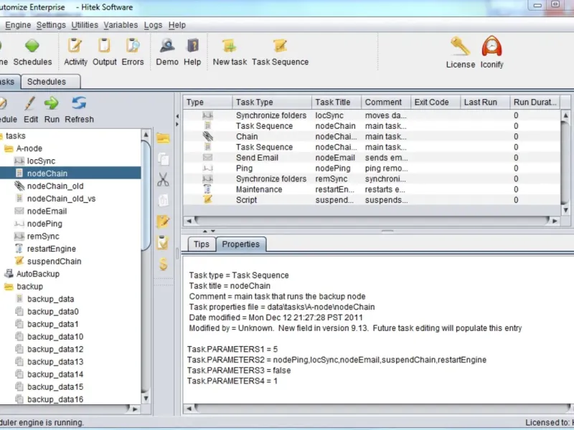Click the Output toolbar icon
Viewport: 574px width, 430px height.
[105, 51]
